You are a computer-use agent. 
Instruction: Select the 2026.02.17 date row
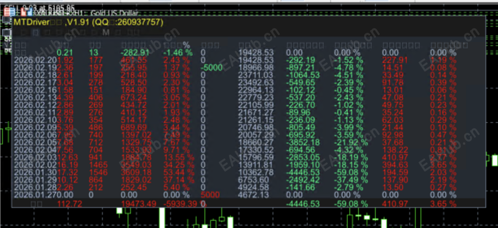click(x=35, y=83)
